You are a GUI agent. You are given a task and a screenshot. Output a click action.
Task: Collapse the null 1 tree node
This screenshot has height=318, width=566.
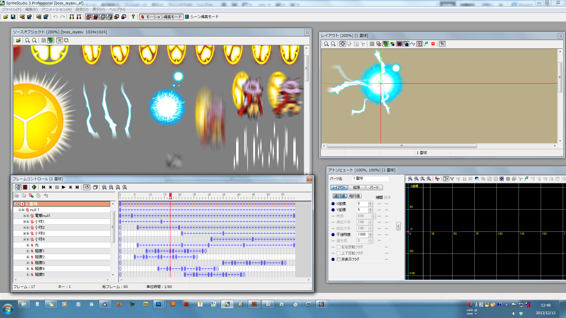pos(20,210)
